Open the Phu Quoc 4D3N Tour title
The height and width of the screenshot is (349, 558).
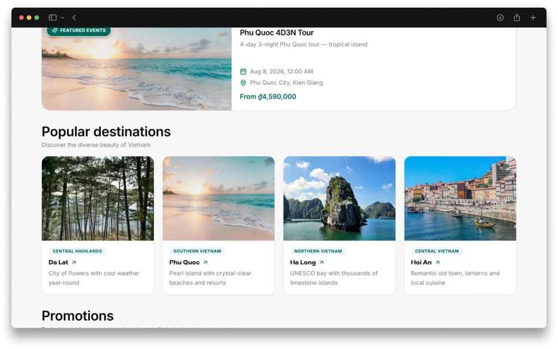276,33
